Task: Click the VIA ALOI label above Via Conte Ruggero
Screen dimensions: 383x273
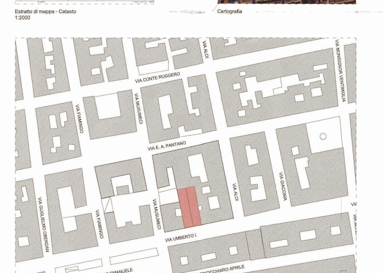Action: pyautogui.click(x=205, y=50)
